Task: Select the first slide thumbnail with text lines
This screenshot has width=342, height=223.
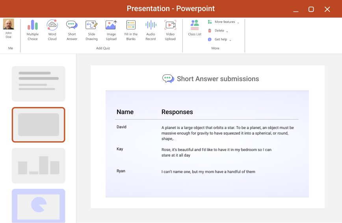Action: [39, 84]
